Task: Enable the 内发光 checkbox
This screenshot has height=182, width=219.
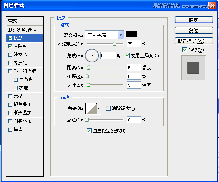Action: coord(10,63)
